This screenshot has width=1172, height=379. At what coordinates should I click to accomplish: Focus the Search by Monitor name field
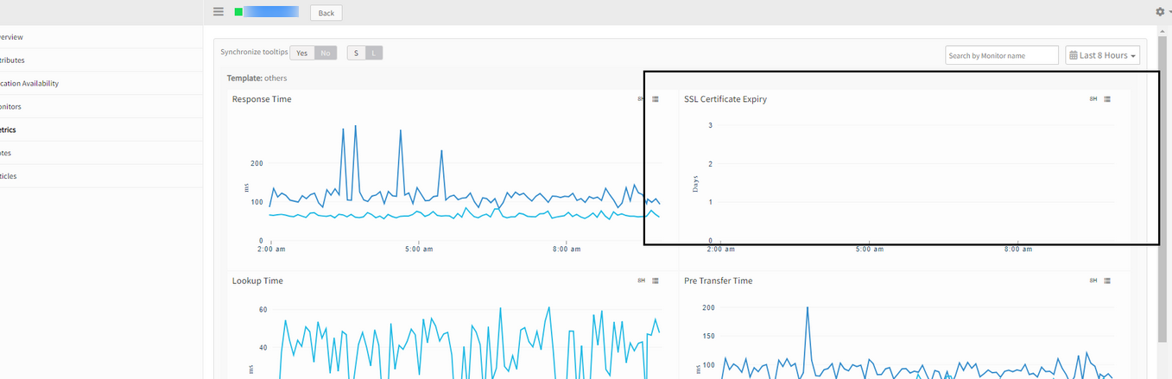1002,55
